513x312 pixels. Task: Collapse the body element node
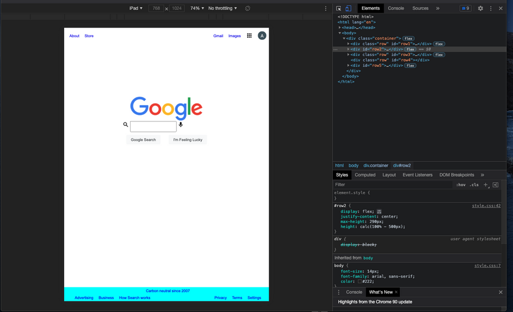340,33
